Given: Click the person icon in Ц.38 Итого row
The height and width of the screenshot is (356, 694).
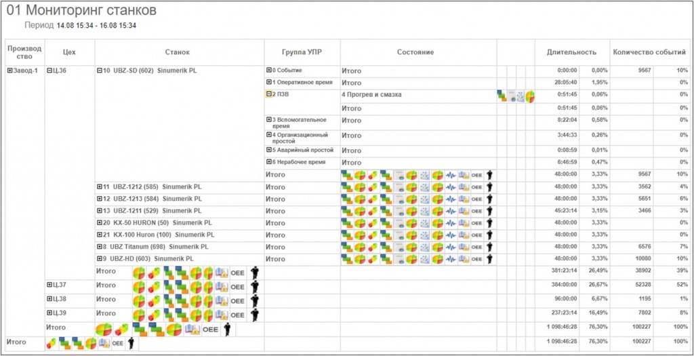Looking at the screenshot, I should point(255,301).
